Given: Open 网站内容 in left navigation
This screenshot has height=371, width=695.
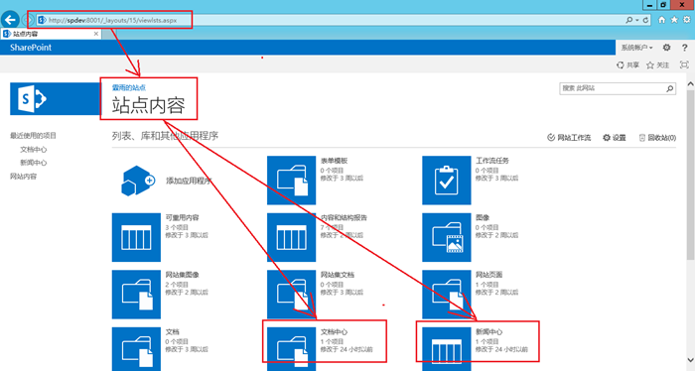Looking at the screenshot, I should (24, 177).
